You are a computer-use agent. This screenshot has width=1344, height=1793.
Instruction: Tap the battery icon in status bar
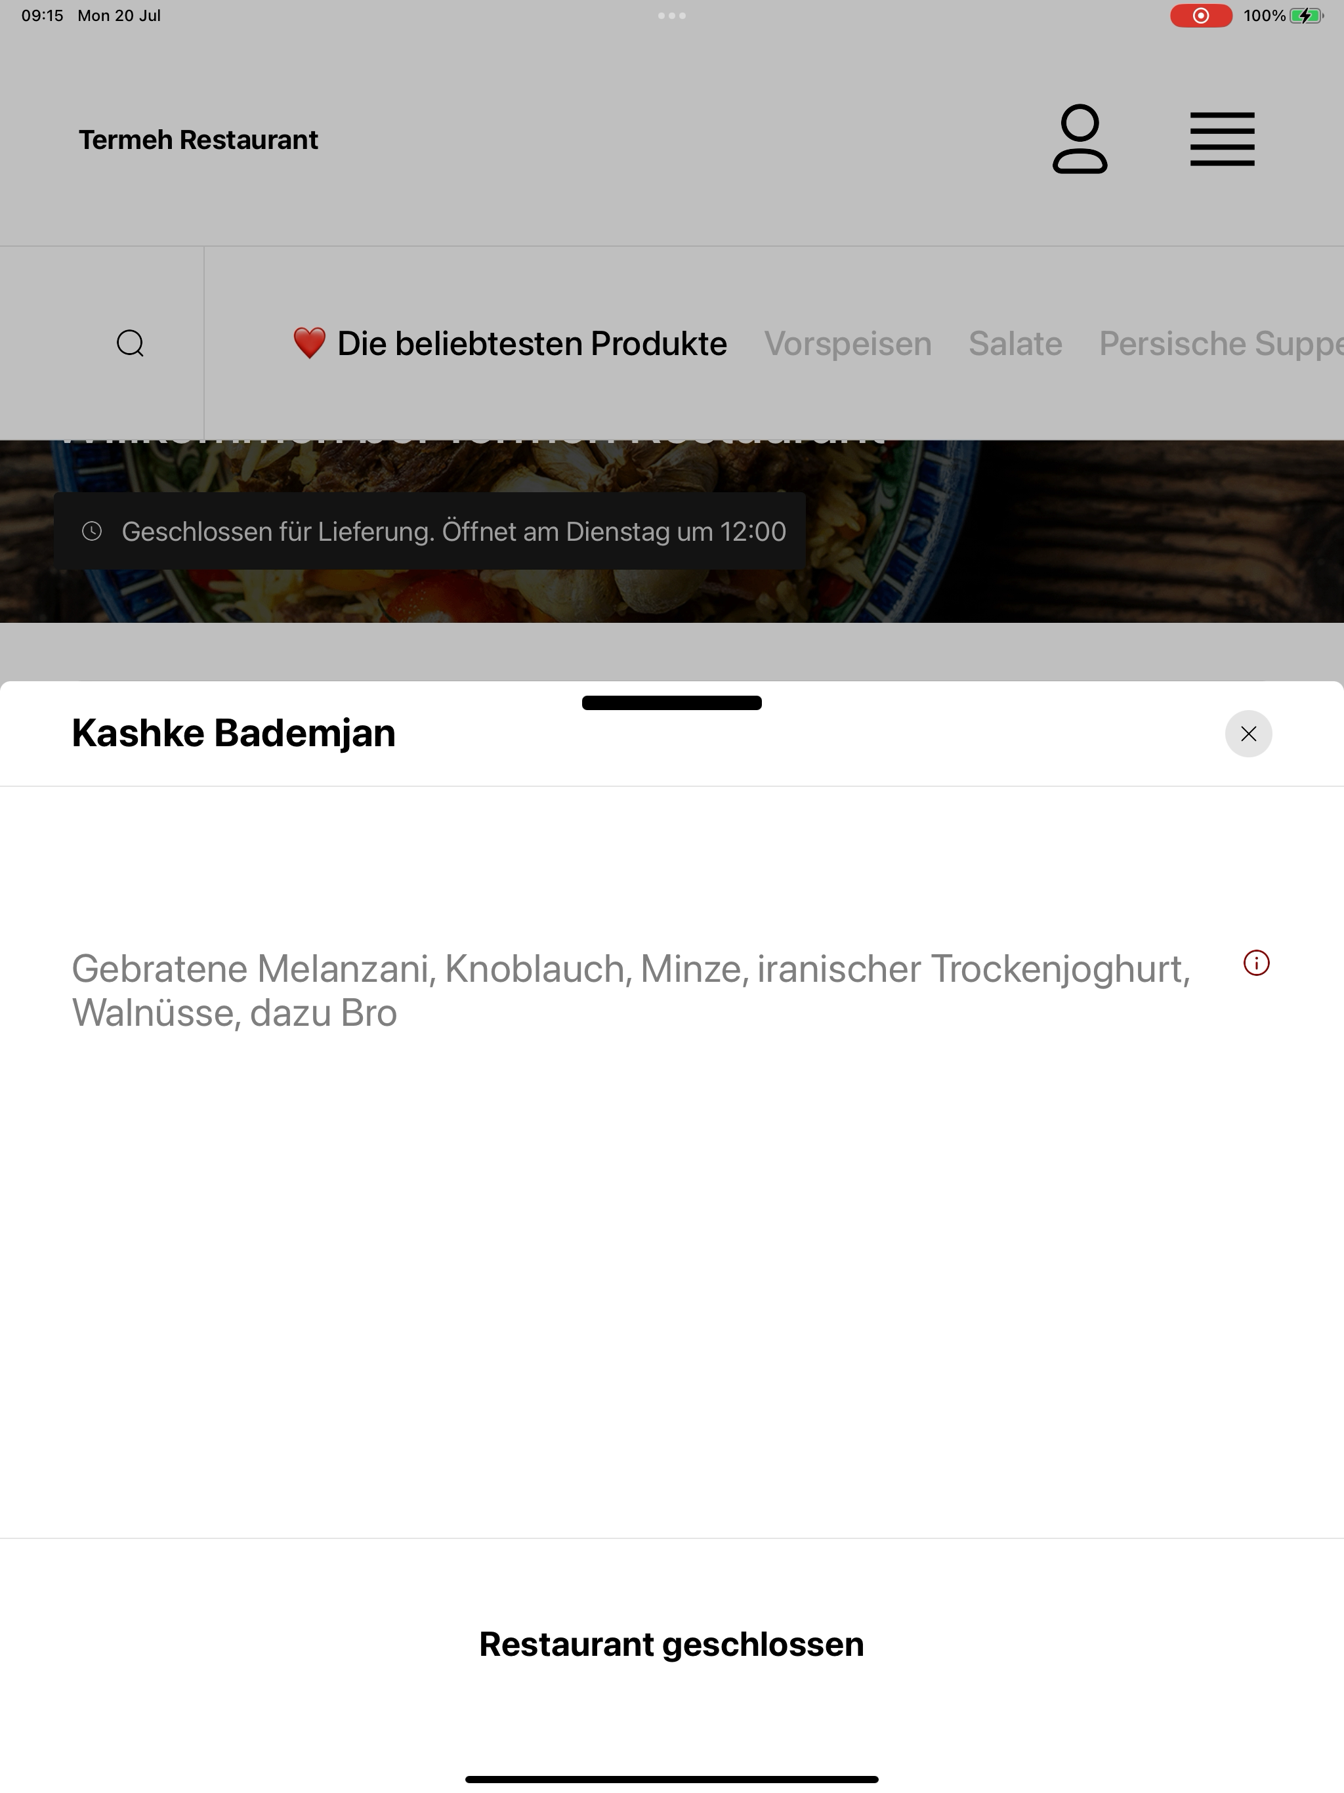coord(1306,15)
